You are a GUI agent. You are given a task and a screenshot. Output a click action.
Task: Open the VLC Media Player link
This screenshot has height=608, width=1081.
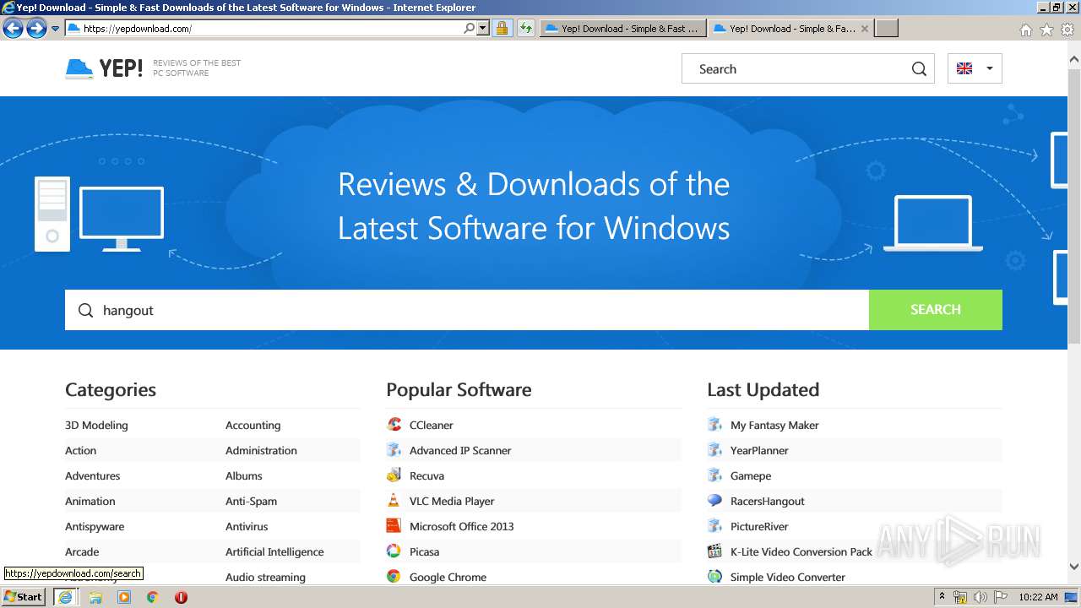tap(452, 501)
